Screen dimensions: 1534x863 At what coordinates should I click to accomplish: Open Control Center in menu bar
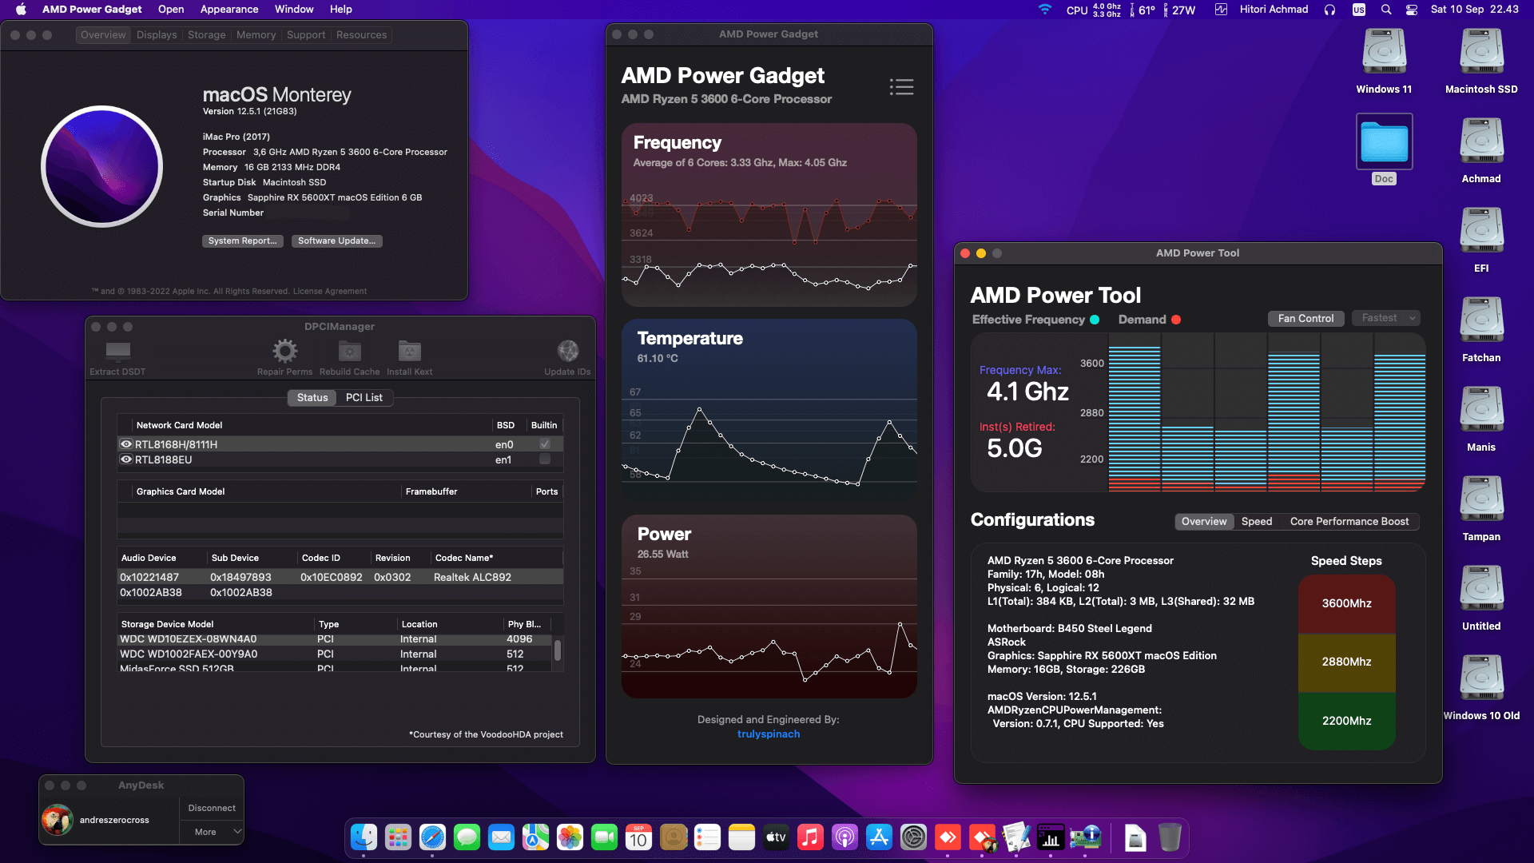point(1412,10)
